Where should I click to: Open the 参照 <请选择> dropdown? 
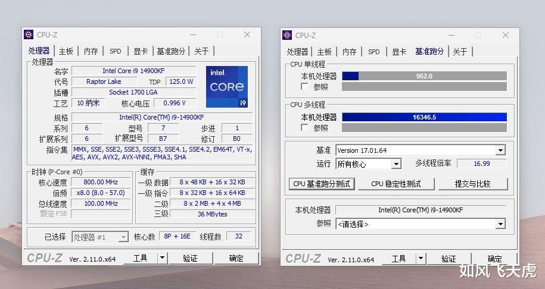pos(500,224)
